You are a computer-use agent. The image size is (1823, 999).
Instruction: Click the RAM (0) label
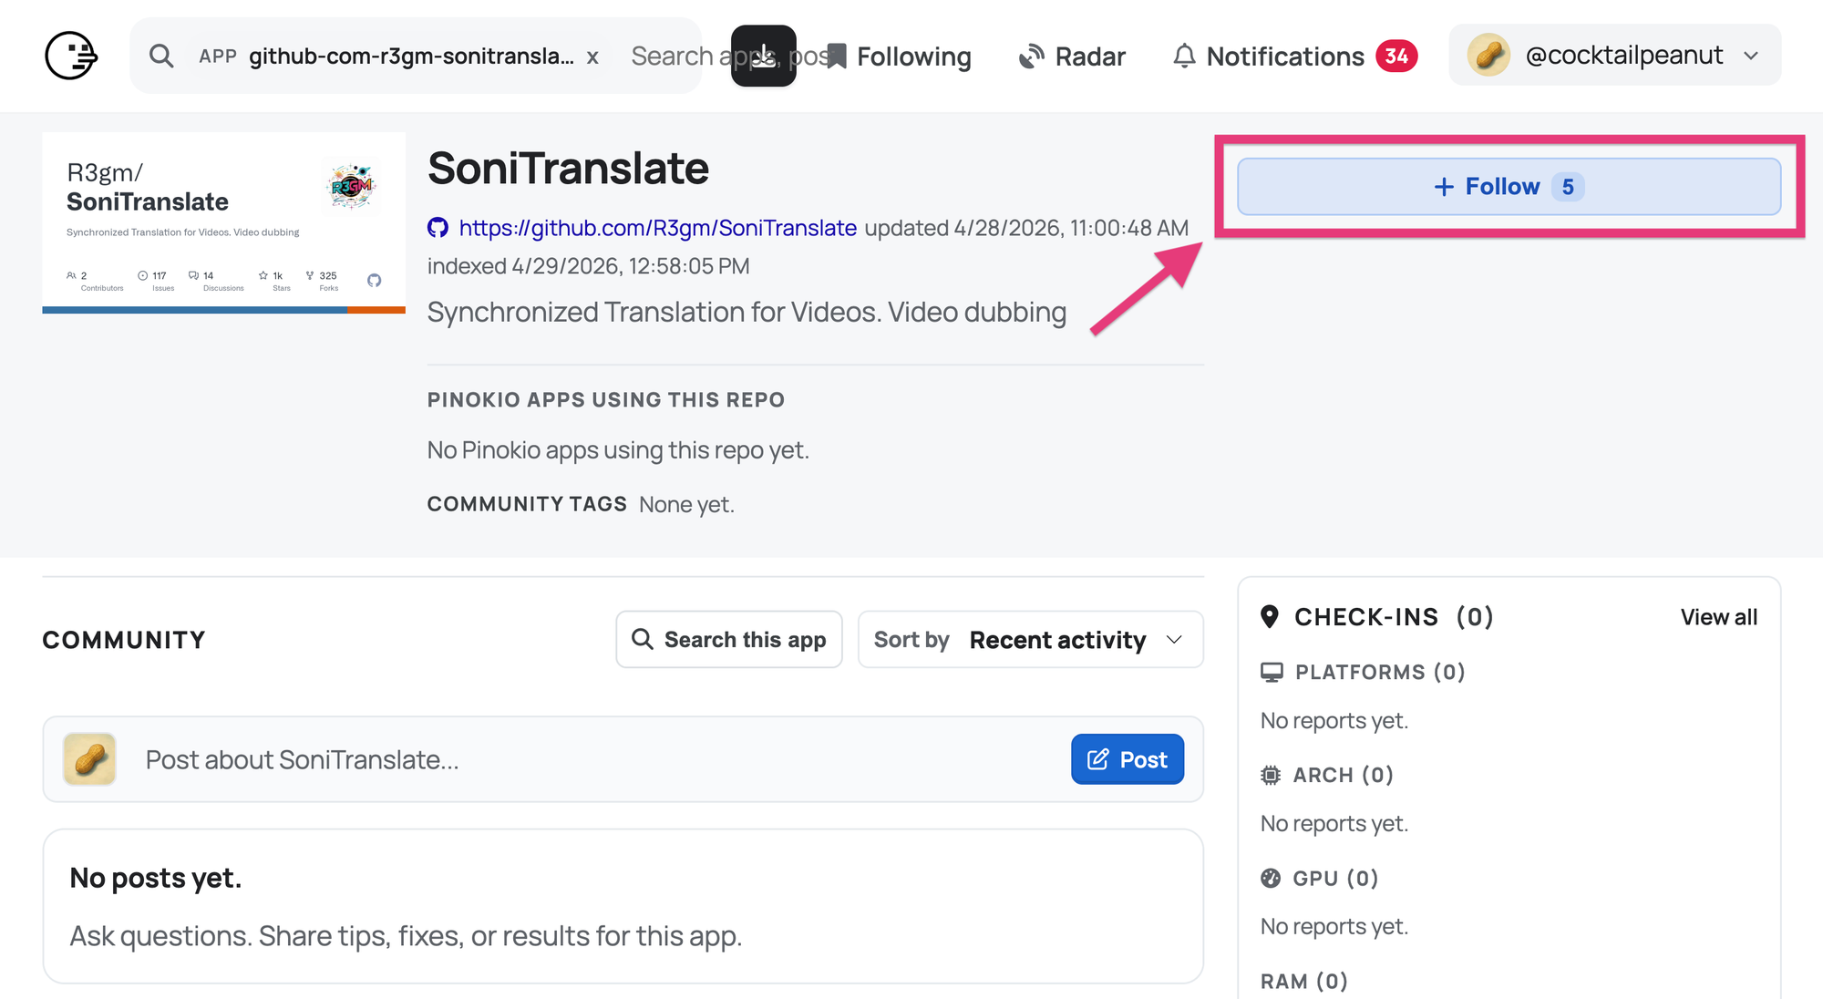(x=1304, y=982)
